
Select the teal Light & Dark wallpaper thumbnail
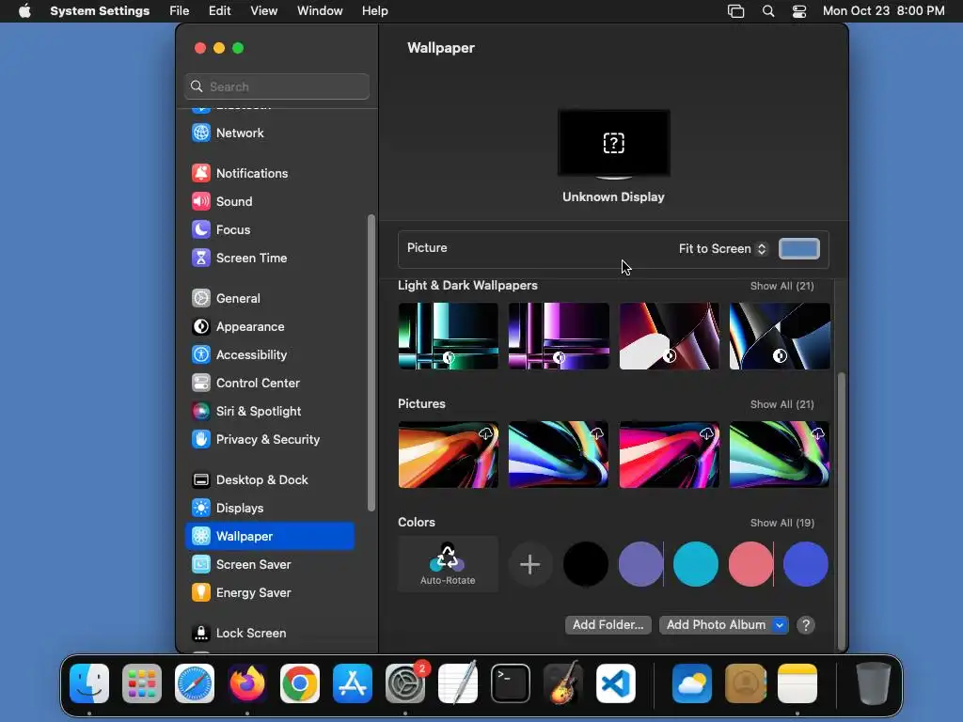click(x=449, y=336)
